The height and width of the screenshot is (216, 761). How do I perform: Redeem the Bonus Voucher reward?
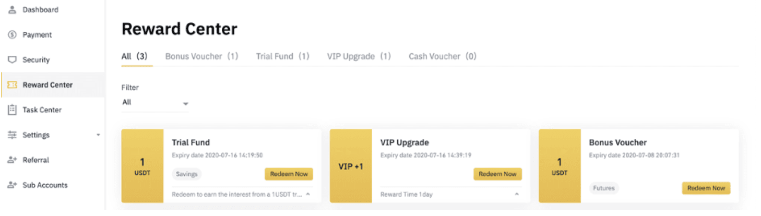click(706, 188)
